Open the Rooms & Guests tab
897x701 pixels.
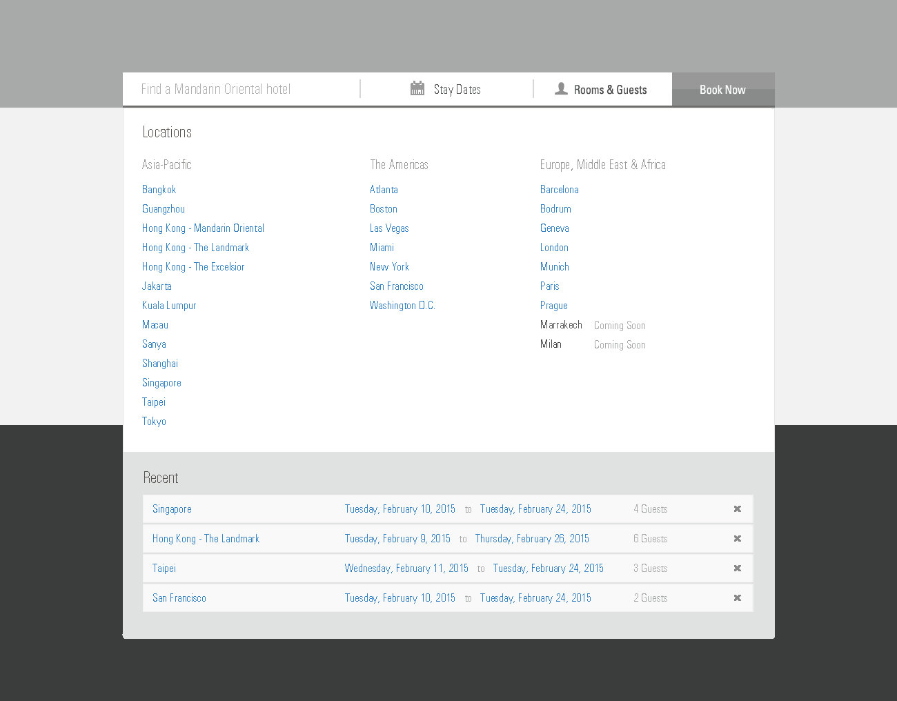click(602, 89)
